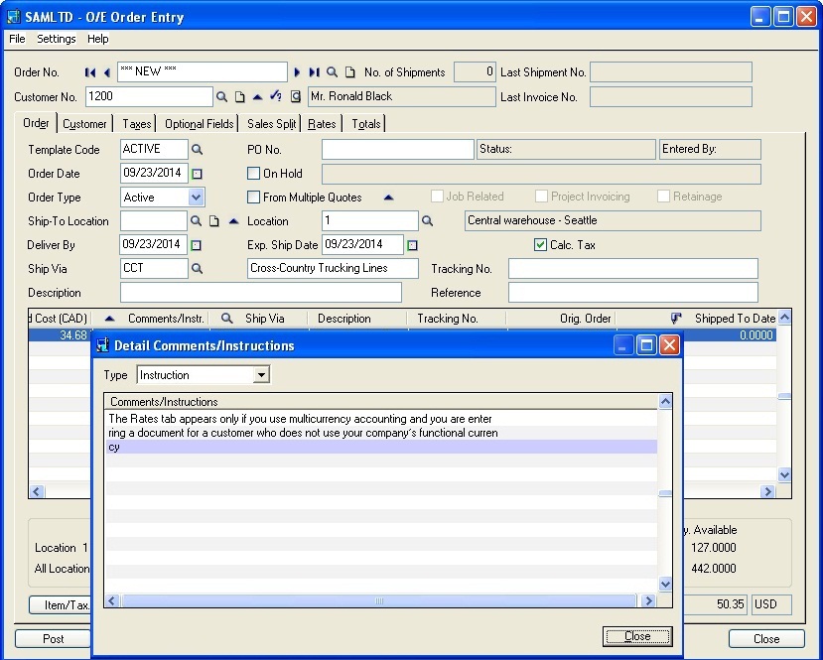This screenshot has height=660, width=823.
Task: Open the Template Code lookup magnifier
Action: pos(197,150)
